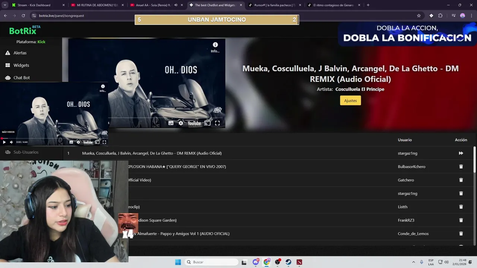Switch to MI RUTINA DE ABDOMEN tab

97,5
